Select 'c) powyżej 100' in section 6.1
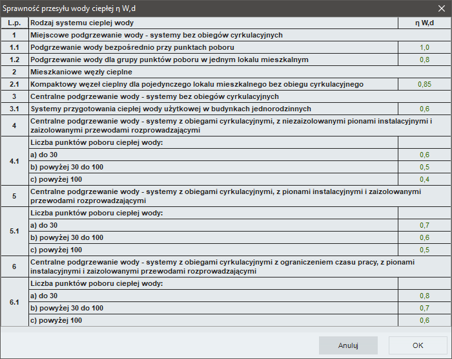 (213, 320)
